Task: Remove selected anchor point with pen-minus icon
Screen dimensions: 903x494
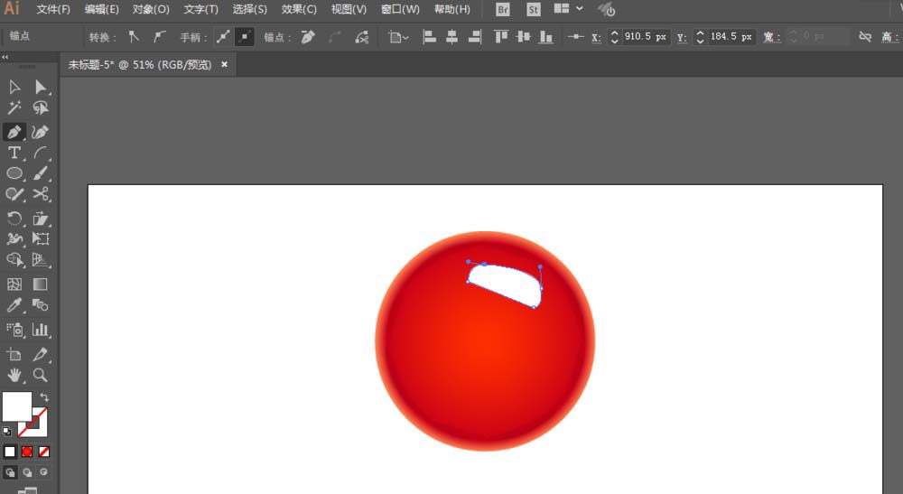Action: [x=308, y=37]
